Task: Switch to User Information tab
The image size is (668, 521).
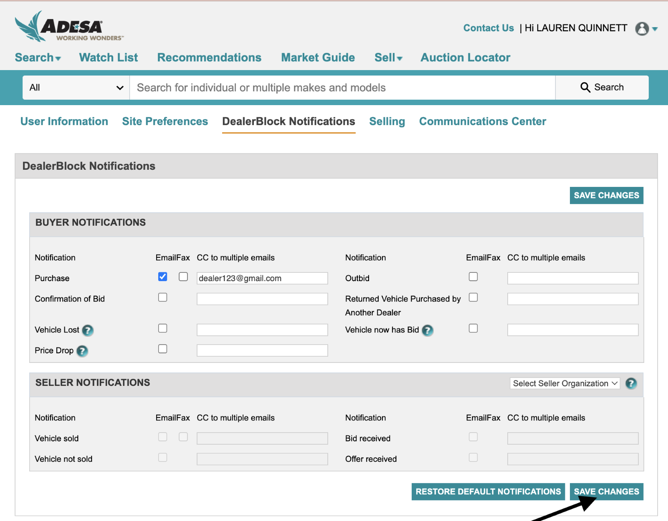Action: 64,121
